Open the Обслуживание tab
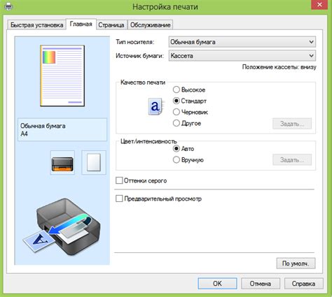This screenshot has height=297, width=332. (x=150, y=25)
